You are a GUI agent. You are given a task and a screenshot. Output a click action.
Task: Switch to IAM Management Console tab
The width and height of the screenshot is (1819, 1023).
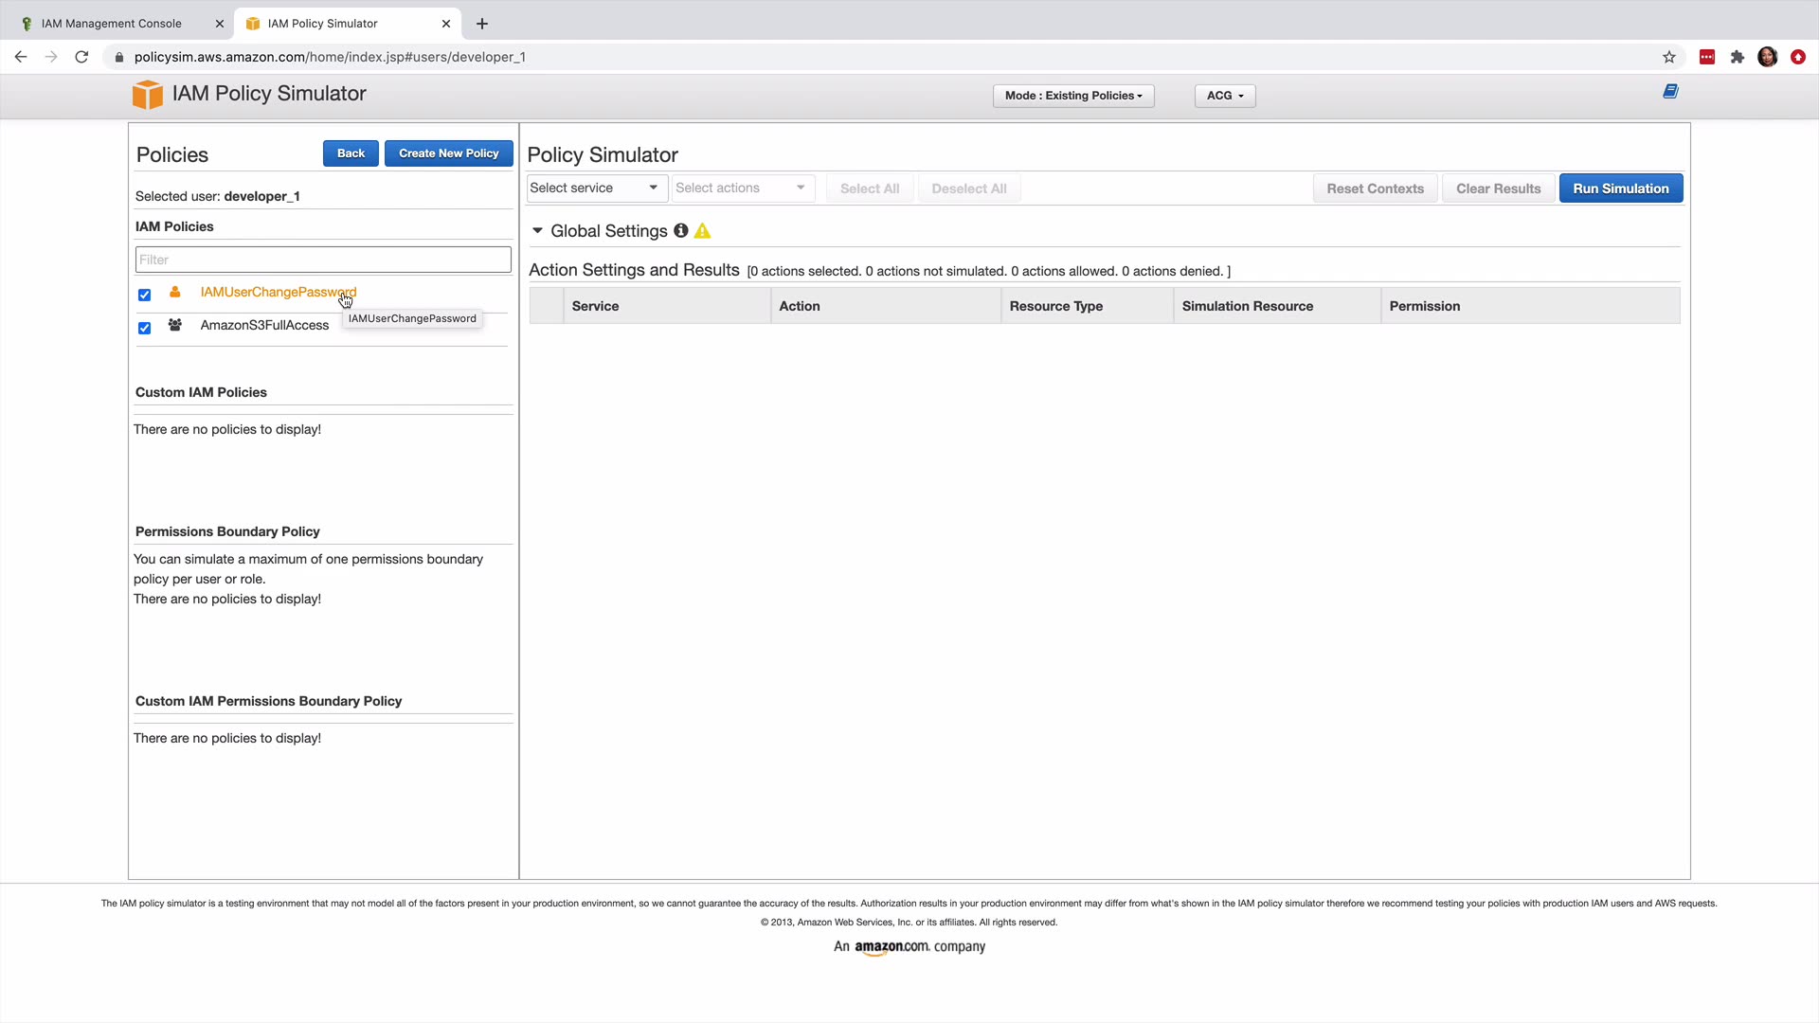112,24
